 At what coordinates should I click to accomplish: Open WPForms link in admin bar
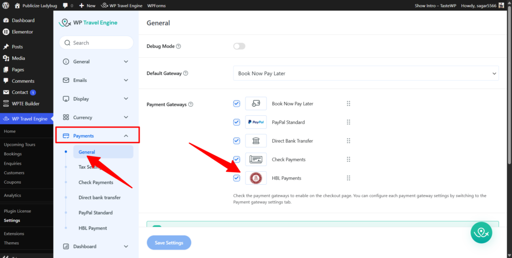tap(156, 5)
